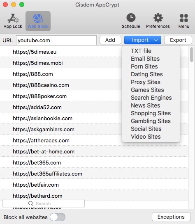Open the Exceptions button
The image size is (195, 224).
point(171,217)
